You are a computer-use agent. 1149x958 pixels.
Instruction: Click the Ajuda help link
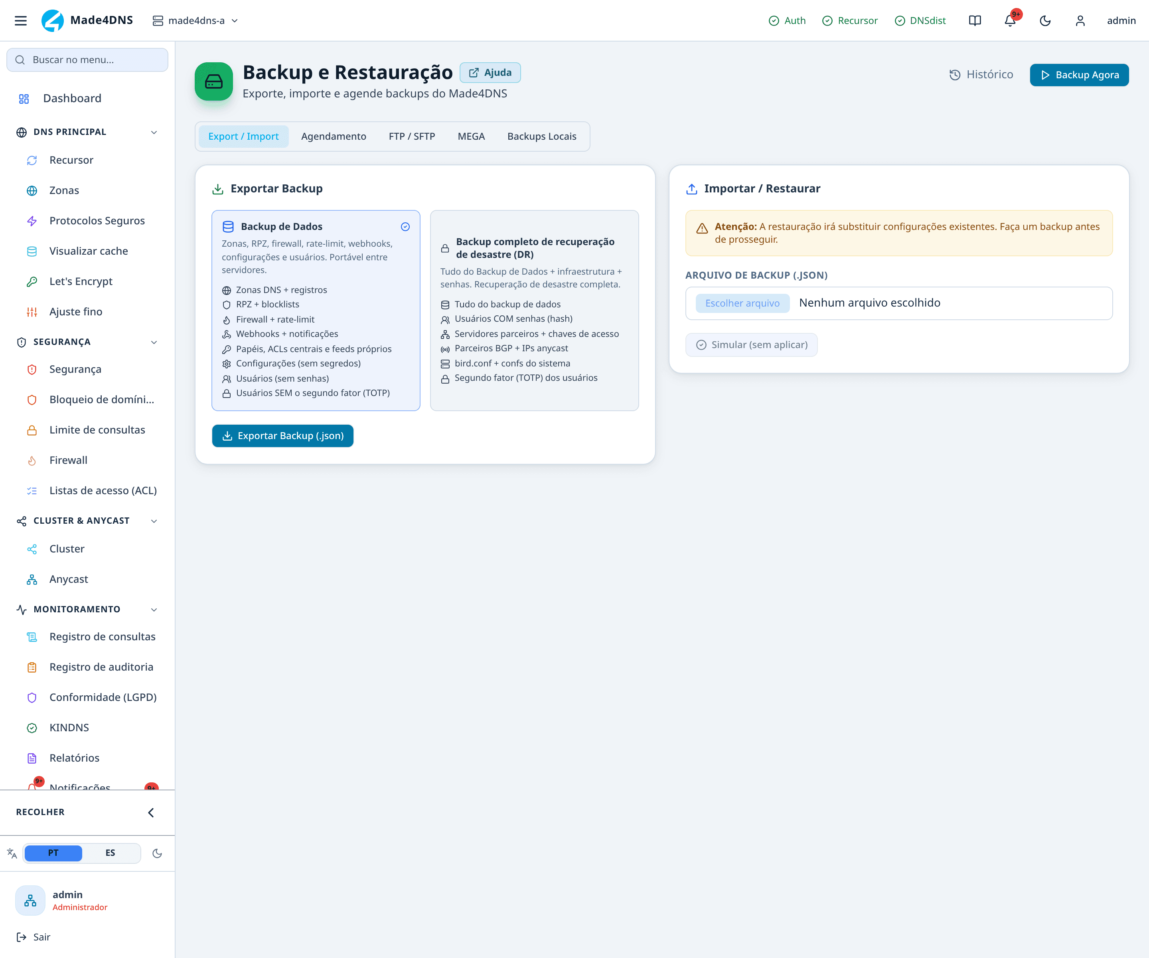[x=490, y=73]
